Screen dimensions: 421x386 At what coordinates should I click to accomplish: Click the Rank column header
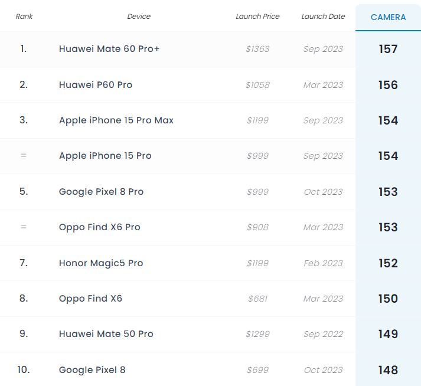coord(24,17)
